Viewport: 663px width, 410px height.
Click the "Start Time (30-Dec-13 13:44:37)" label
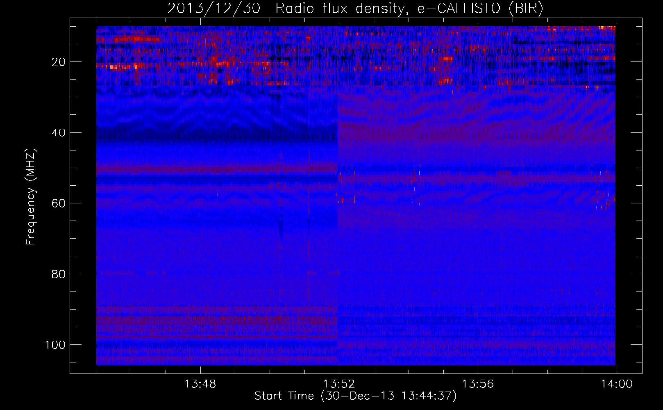[x=355, y=396]
